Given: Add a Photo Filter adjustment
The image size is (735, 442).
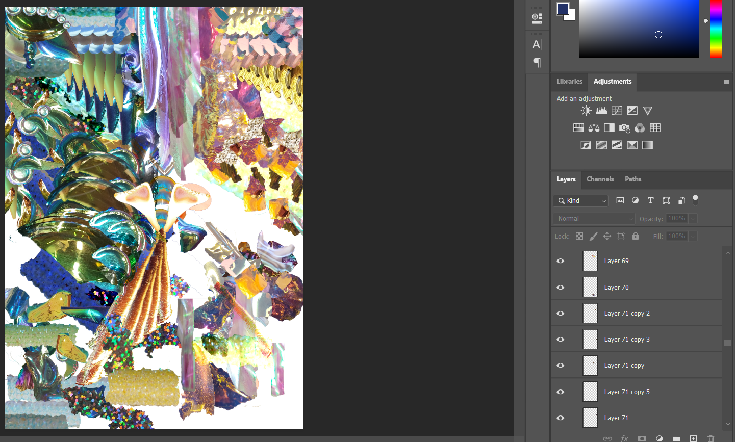Looking at the screenshot, I should 624,128.
